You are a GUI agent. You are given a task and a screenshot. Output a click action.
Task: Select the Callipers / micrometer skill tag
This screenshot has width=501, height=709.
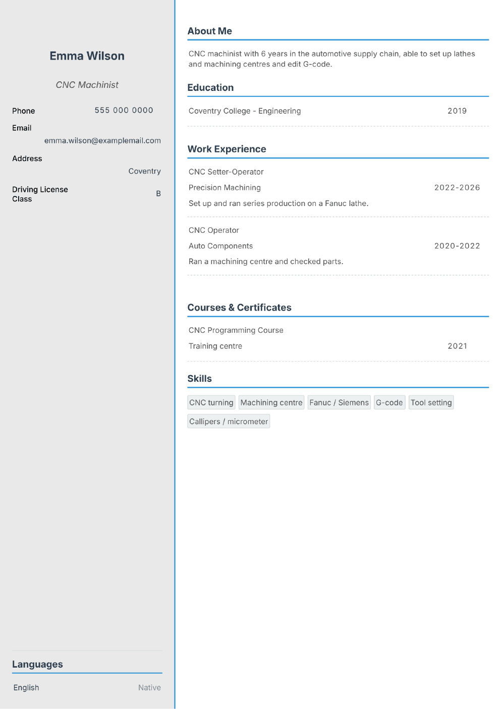click(229, 421)
